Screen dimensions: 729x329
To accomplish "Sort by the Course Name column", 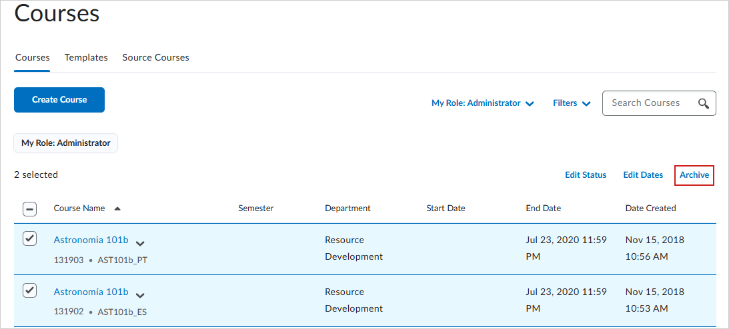I will tap(79, 208).
